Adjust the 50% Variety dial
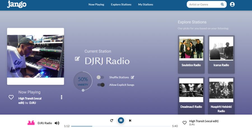This screenshot has height=128, width=252. click(x=83, y=81)
